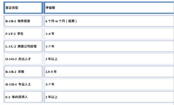Viewport: 174px width, 105px height.
Task: Click the text 专业人士
Action: [24, 84]
